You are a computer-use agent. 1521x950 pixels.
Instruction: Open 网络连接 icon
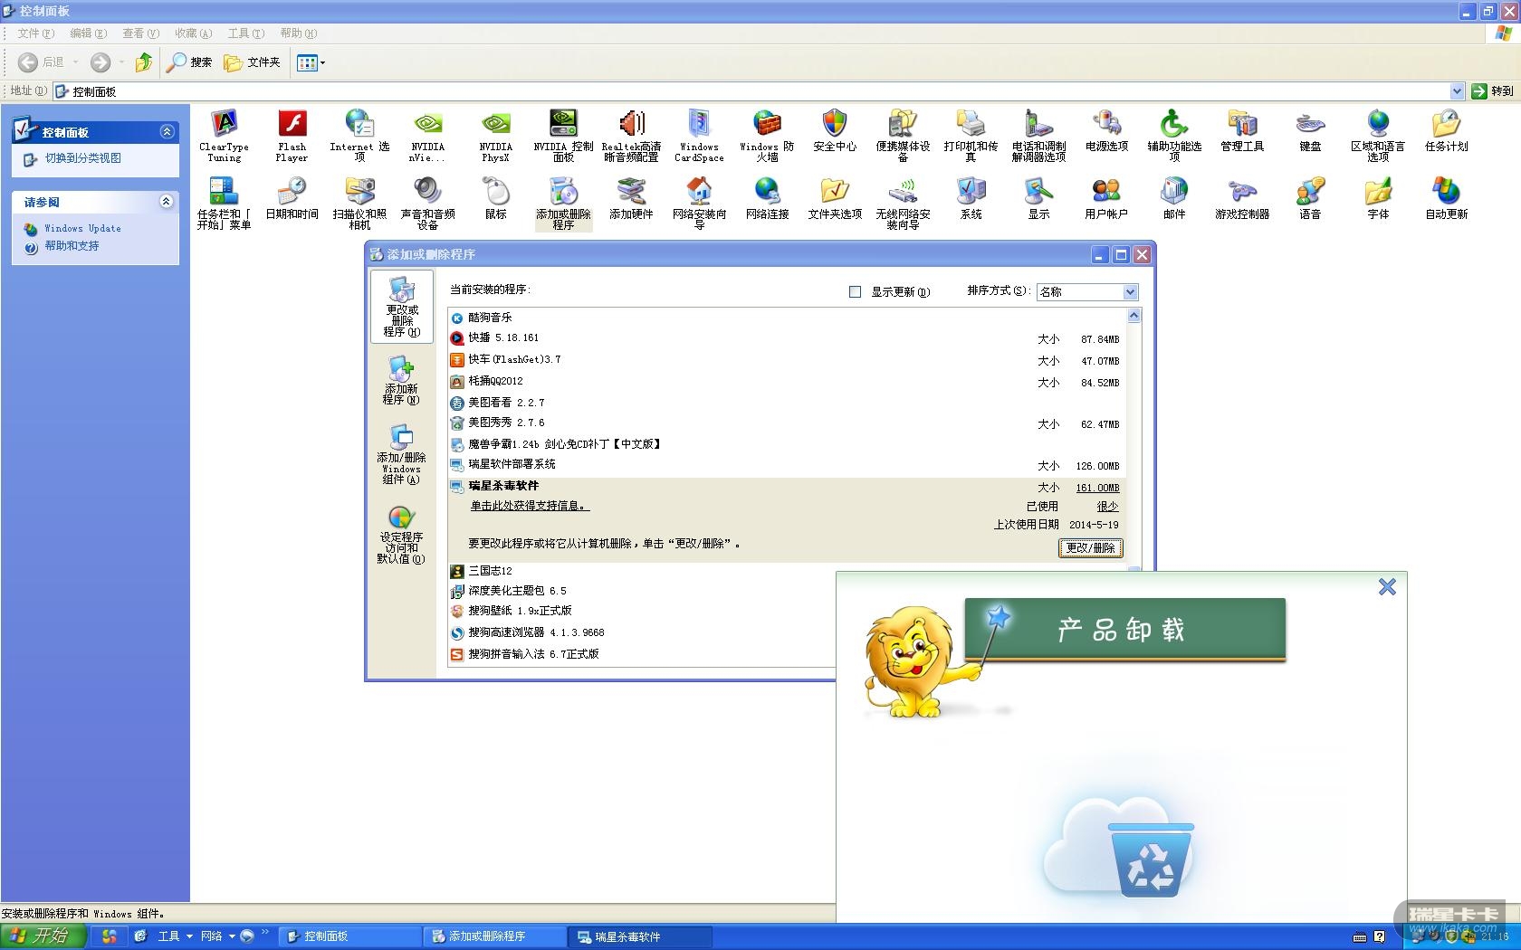pyautogui.click(x=767, y=198)
